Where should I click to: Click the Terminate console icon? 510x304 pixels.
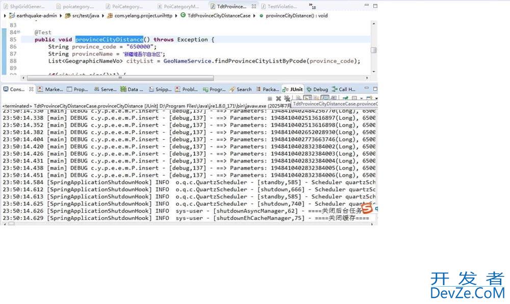270,98
